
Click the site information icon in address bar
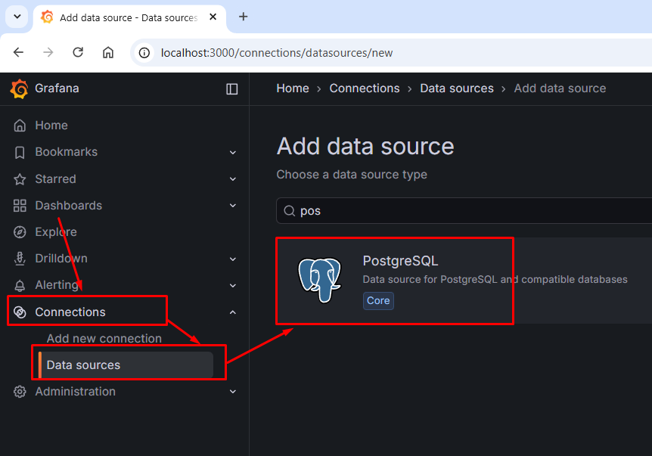[x=146, y=53]
